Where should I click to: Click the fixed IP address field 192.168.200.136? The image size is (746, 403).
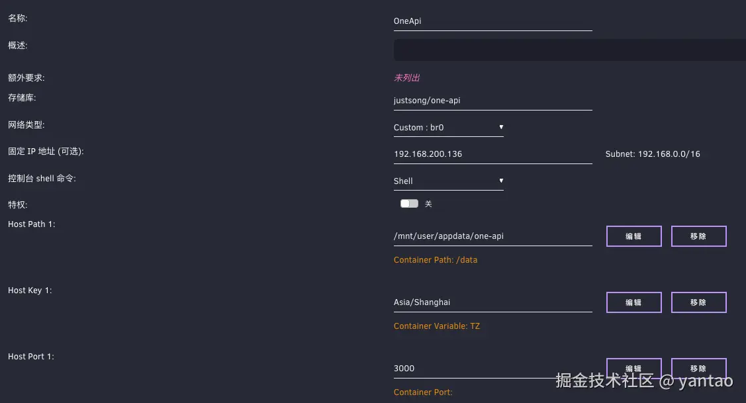(x=492, y=154)
